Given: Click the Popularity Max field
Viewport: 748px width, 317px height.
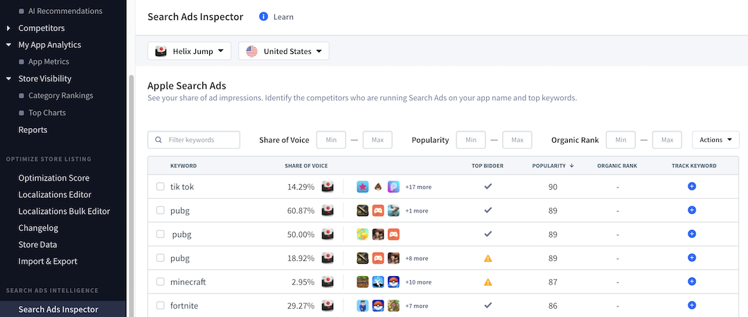Looking at the screenshot, I should pos(517,140).
